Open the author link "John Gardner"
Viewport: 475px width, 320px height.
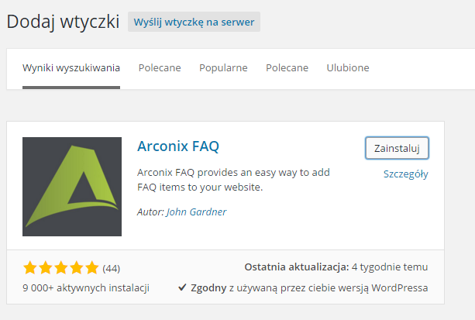[196, 212]
